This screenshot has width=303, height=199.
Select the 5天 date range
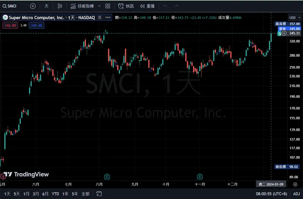click(17, 194)
